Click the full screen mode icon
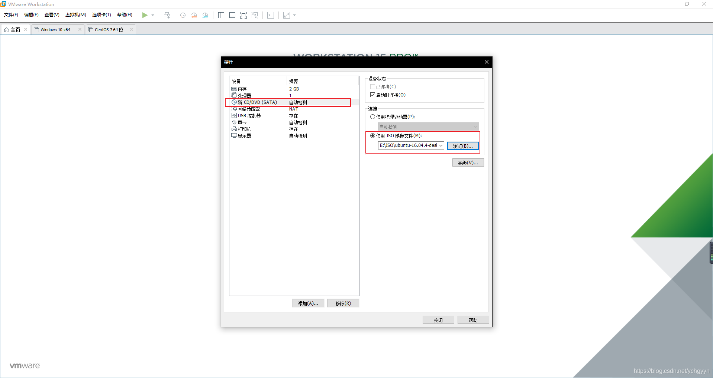 243,15
